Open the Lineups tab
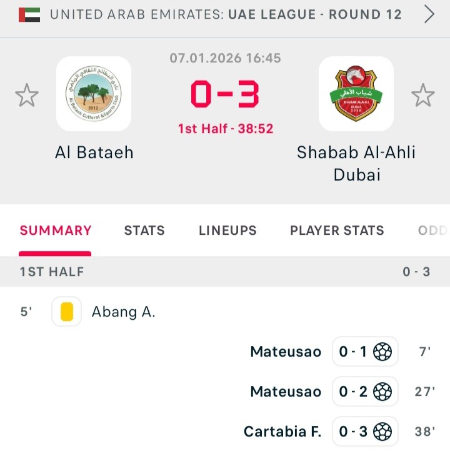The image size is (450, 454). [x=227, y=230]
